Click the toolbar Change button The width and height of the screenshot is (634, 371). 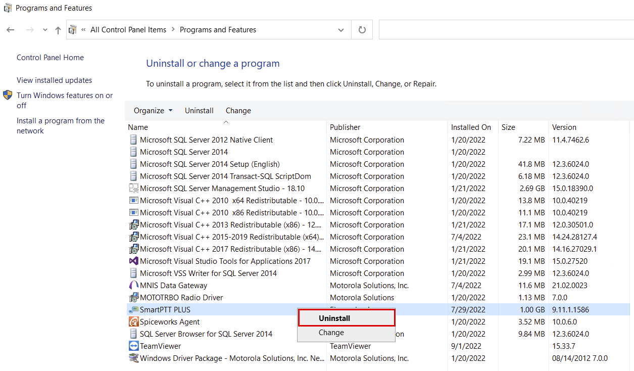238,111
